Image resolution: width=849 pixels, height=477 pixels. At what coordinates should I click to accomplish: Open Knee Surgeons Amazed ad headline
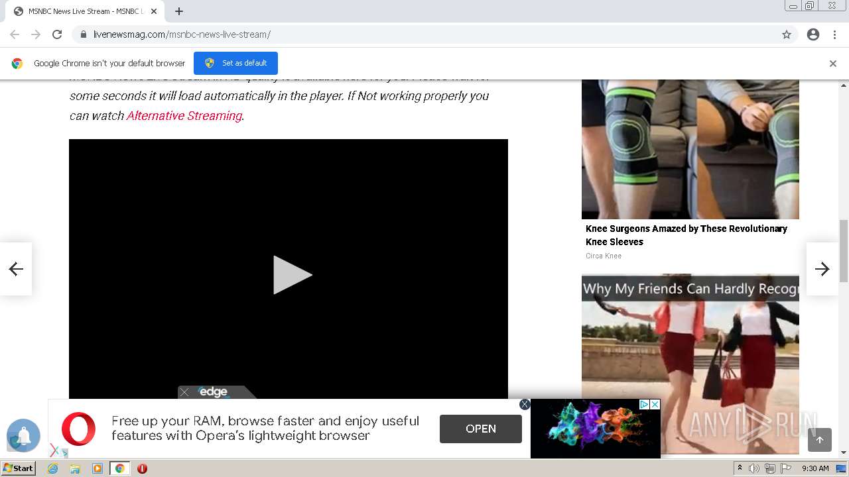[686, 235]
